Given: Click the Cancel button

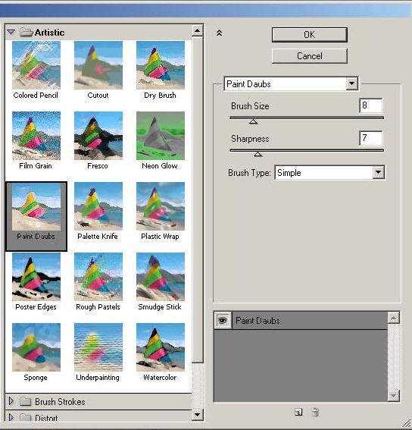Looking at the screenshot, I should [x=310, y=56].
